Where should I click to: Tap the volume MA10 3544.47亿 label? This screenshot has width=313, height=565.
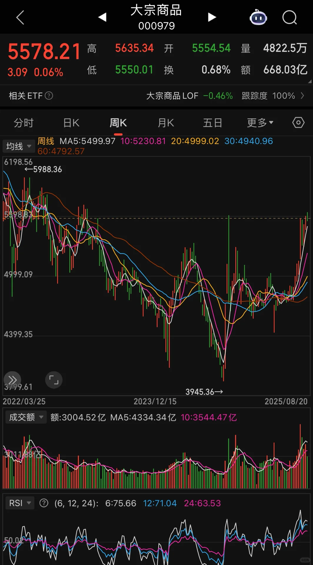pos(209,417)
